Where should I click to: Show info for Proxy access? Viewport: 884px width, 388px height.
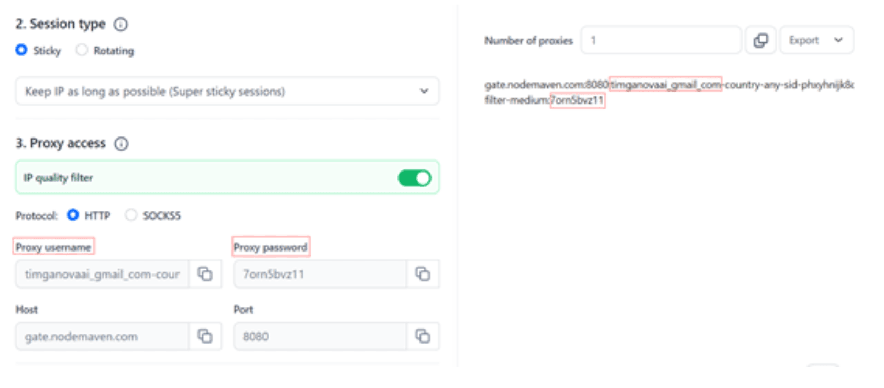(x=121, y=144)
